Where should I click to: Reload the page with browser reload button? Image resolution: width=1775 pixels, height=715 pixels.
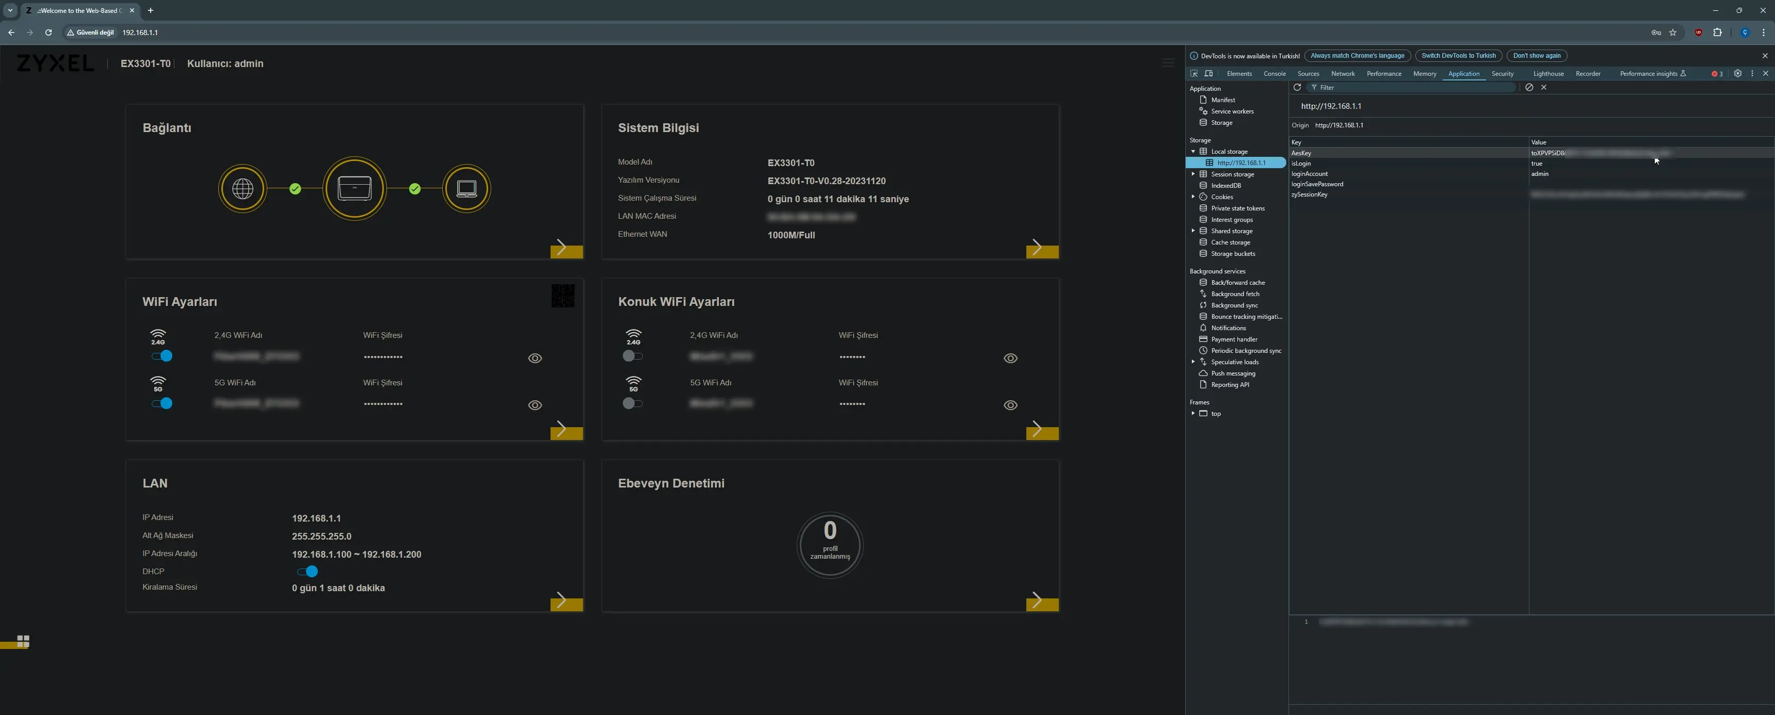pyautogui.click(x=48, y=32)
